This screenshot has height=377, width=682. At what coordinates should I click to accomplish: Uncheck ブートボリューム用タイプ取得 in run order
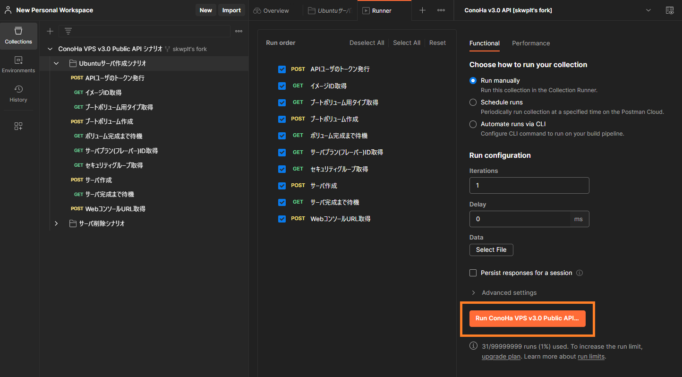pyautogui.click(x=282, y=103)
